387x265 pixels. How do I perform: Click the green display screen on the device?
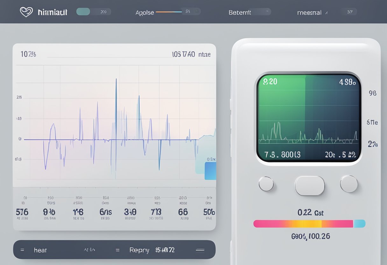[308, 118]
